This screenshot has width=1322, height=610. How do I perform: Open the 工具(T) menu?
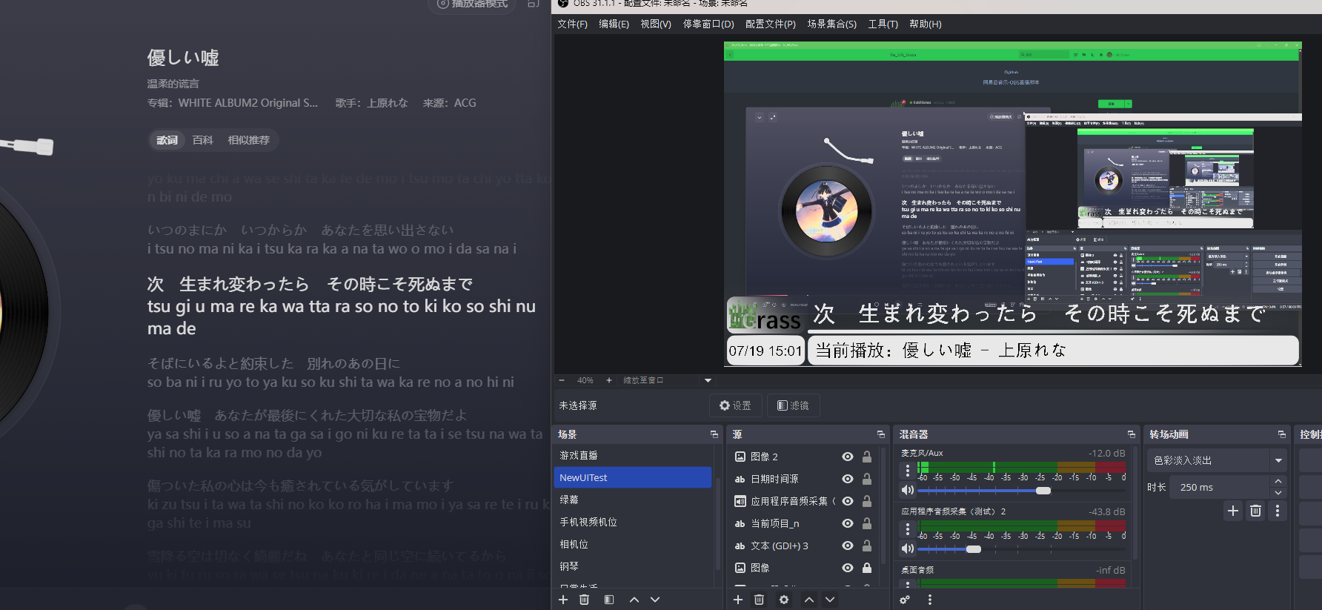point(883,24)
